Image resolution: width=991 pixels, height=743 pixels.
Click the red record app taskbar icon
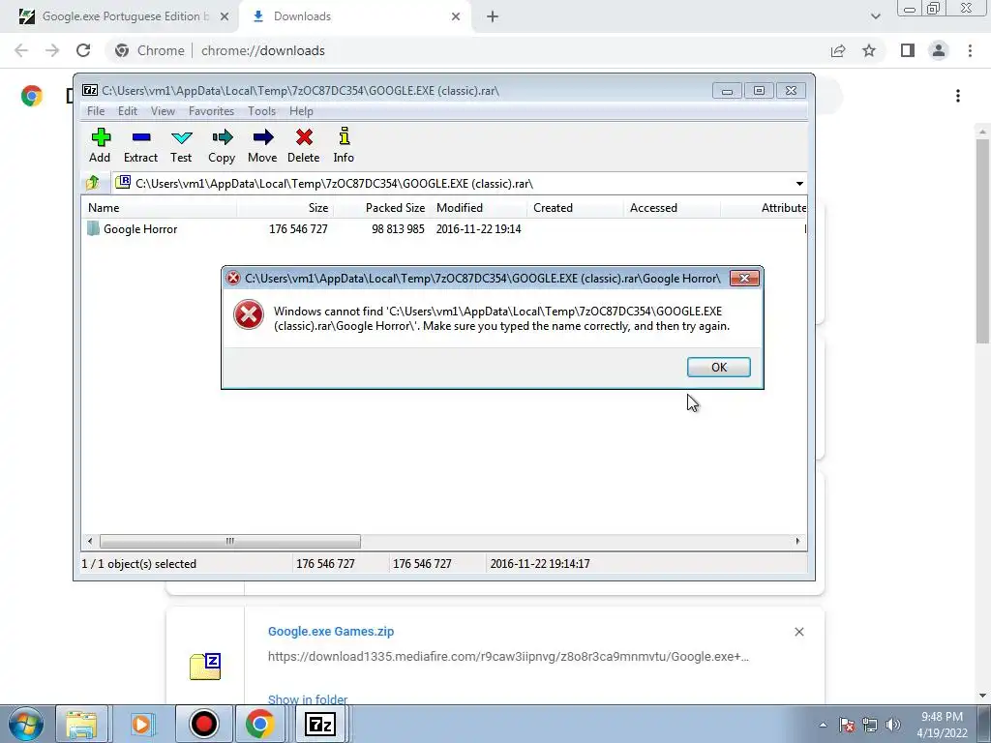click(203, 725)
